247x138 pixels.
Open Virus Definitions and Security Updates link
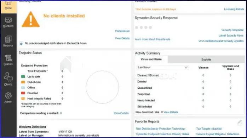coord(221,41)
